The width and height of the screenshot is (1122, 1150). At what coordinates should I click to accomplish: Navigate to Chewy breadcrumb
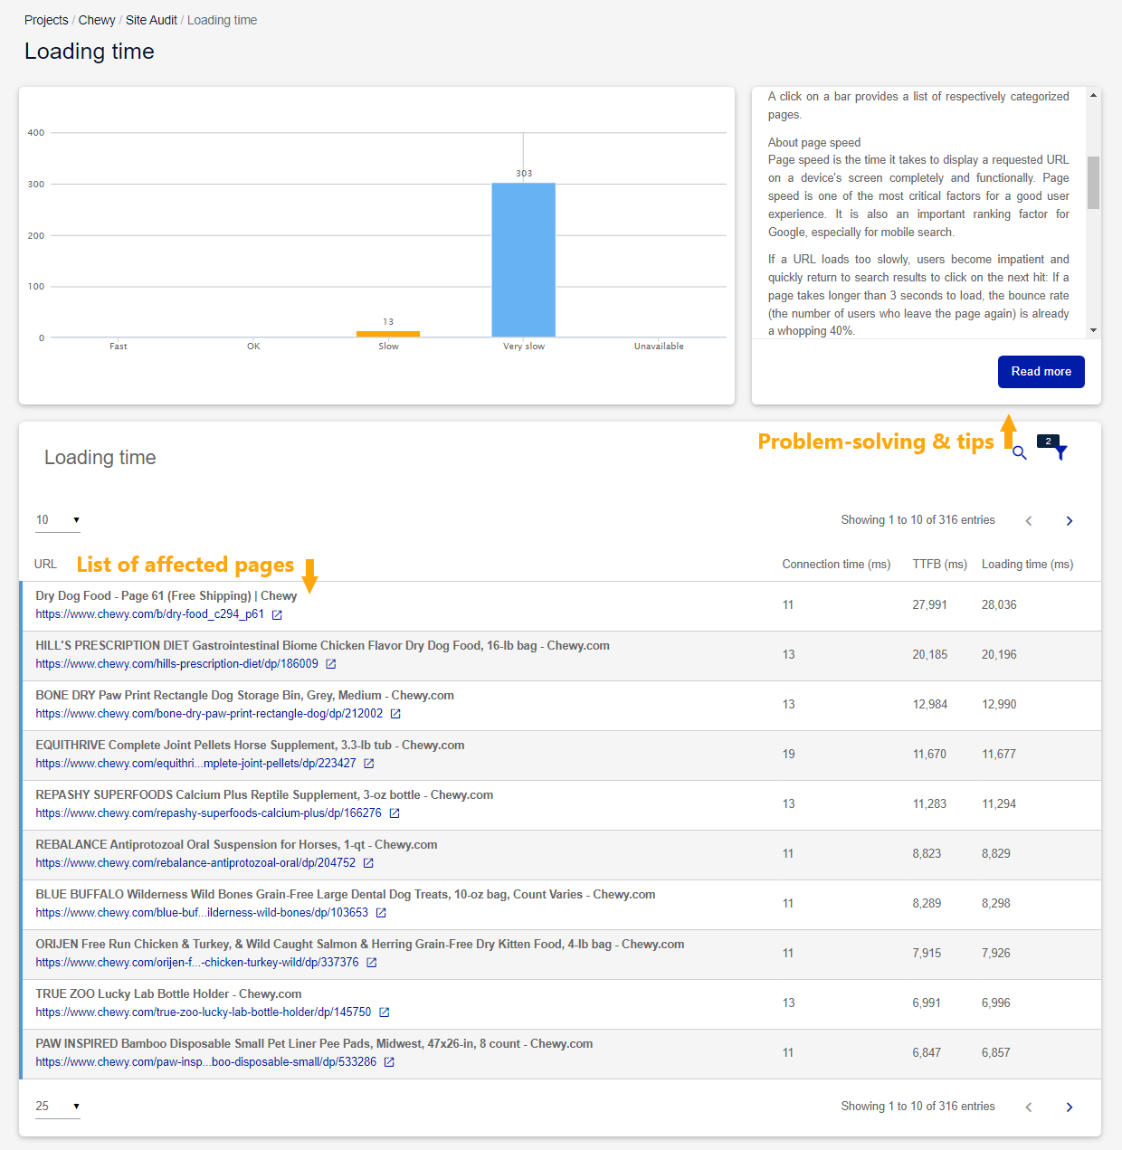[x=97, y=20]
